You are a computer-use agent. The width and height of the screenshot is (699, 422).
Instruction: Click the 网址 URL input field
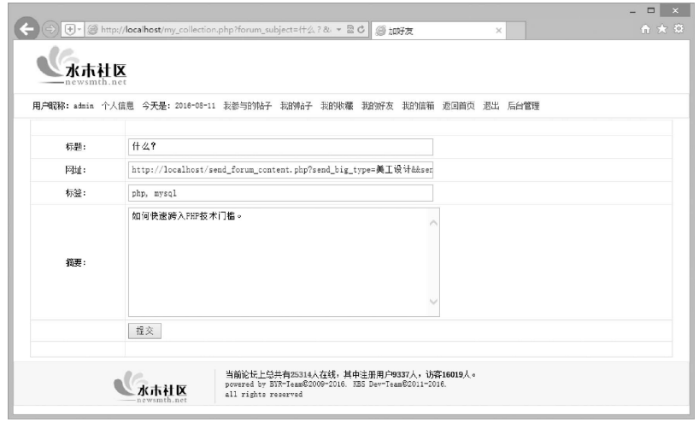(281, 170)
